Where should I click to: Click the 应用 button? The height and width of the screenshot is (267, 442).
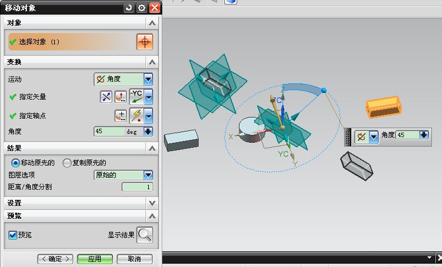click(95, 259)
